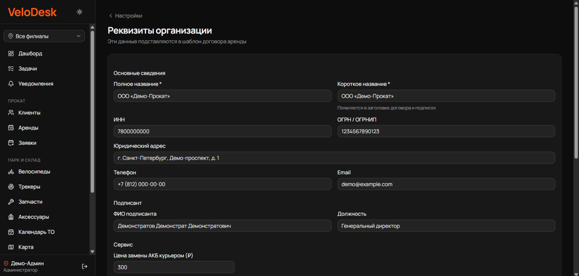
Task: Click the Должность input field
Action: pyautogui.click(x=446, y=226)
